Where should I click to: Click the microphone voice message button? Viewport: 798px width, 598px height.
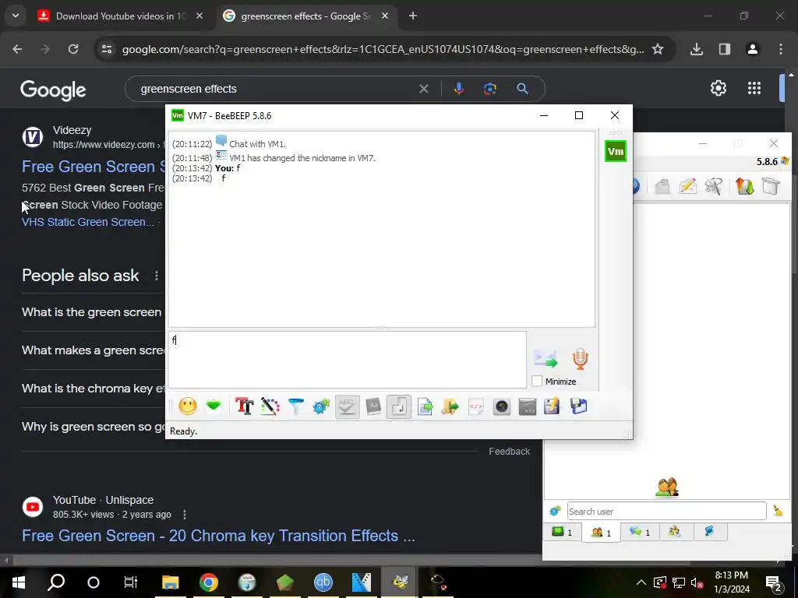(580, 359)
